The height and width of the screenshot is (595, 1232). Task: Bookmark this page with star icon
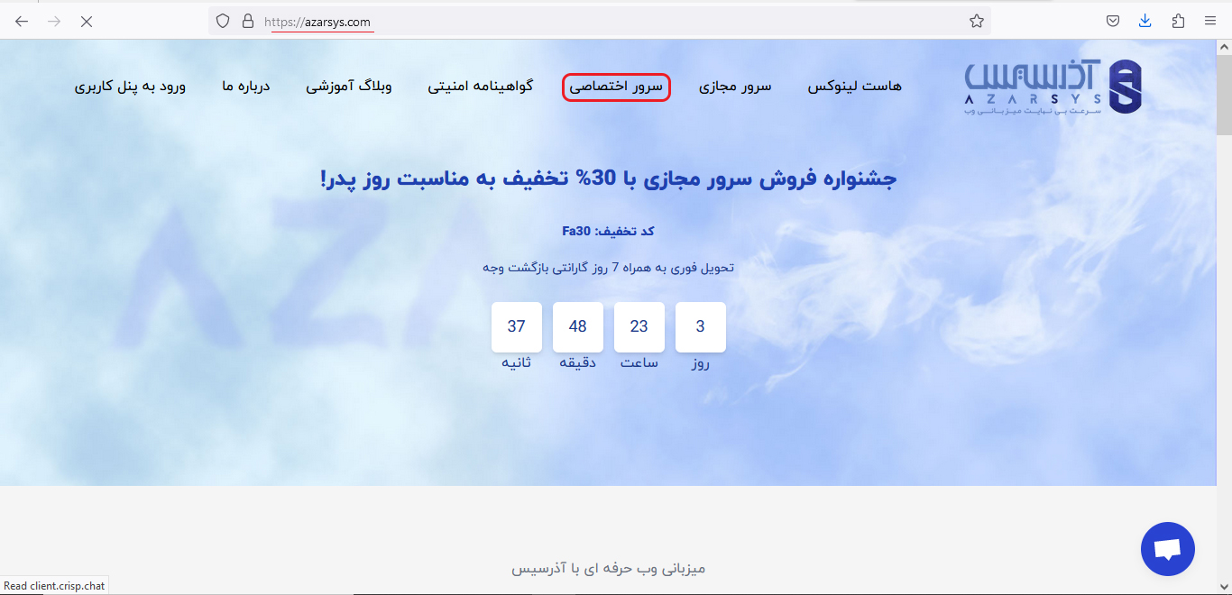(976, 21)
